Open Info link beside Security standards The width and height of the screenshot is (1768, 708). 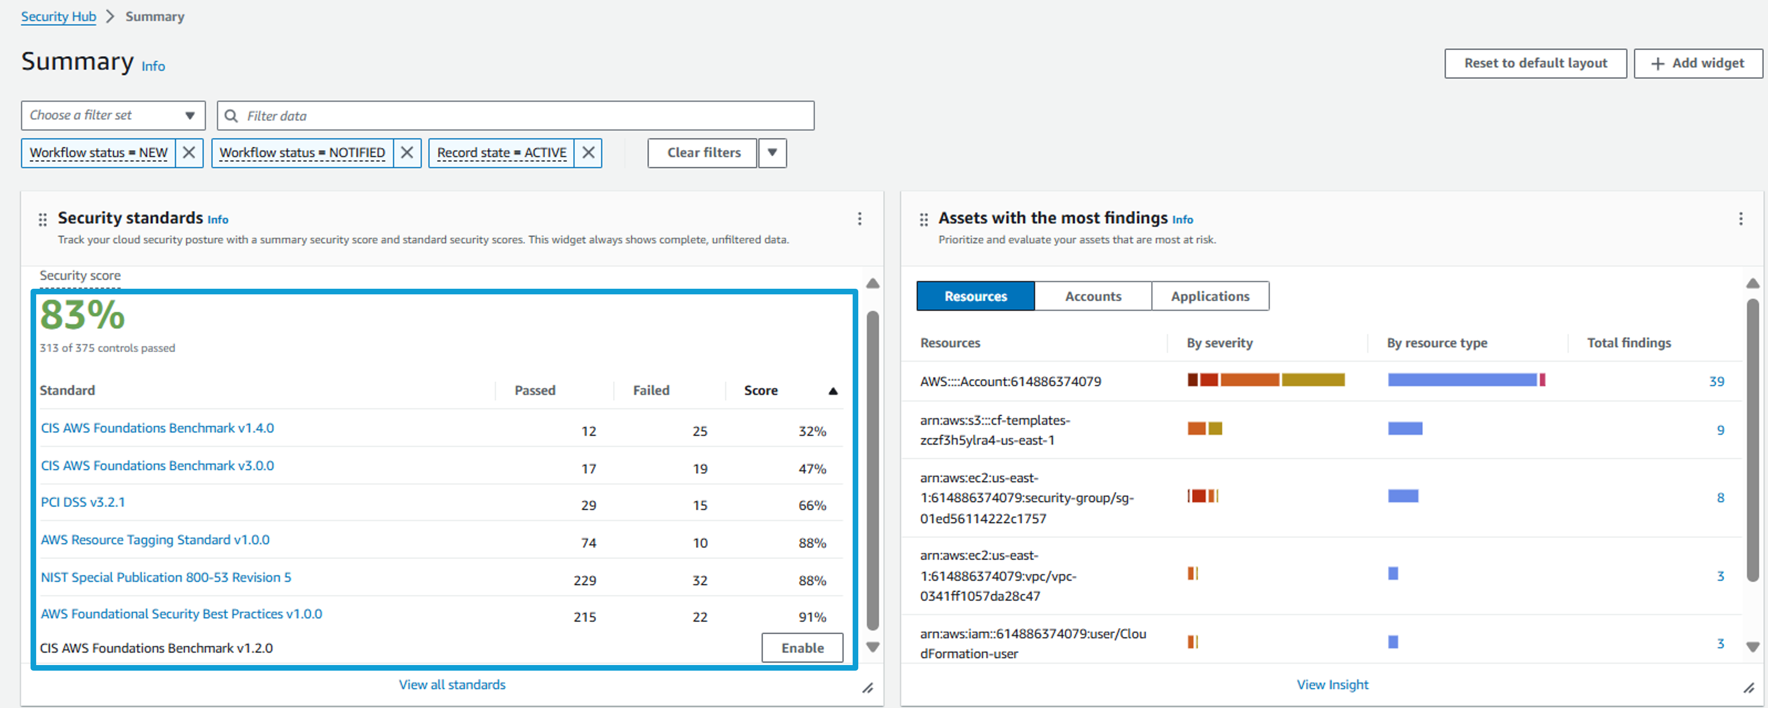217,220
